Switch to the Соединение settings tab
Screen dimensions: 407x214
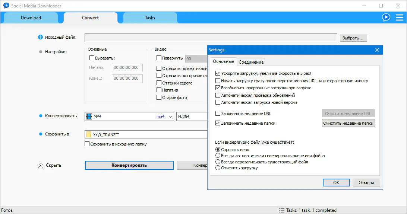(251, 62)
